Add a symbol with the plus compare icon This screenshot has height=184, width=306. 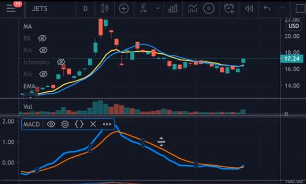(x=124, y=9)
